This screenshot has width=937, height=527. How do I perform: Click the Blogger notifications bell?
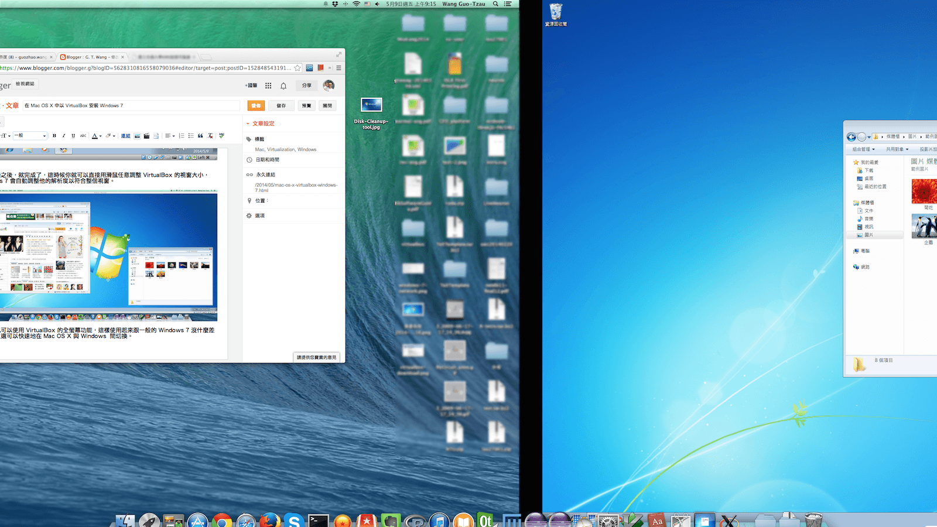pyautogui.click(x=283, y=85)
